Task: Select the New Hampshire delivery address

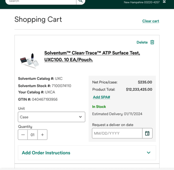Action: click(142, 2)
